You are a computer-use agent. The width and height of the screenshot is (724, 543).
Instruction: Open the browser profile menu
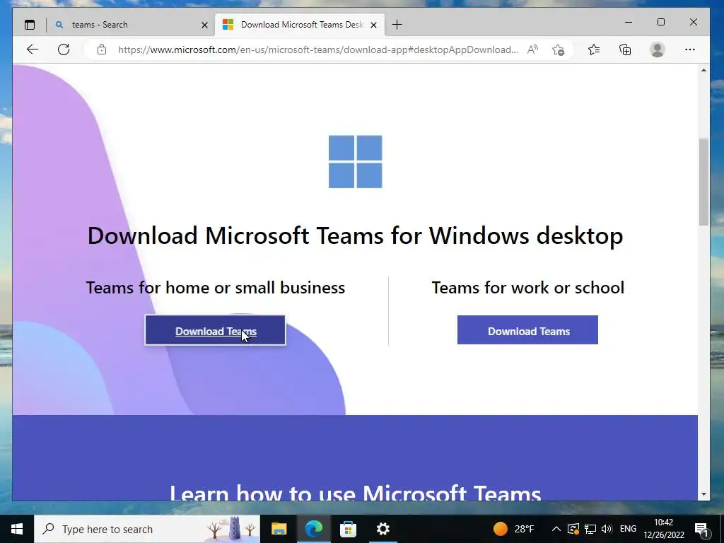coord(657,49)
